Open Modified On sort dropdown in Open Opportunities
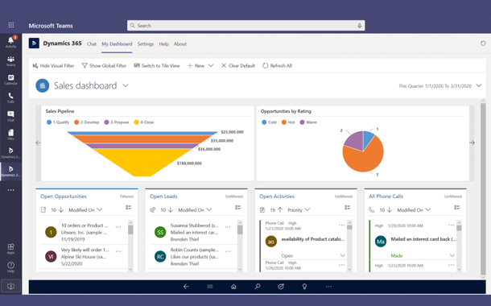Screen dimensions: 491x306 tap(85, 210)
